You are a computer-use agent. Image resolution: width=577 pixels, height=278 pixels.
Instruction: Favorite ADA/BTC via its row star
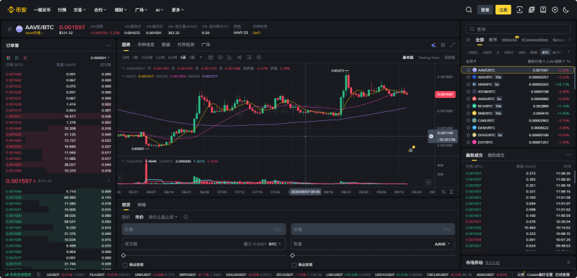pos(468,77)
